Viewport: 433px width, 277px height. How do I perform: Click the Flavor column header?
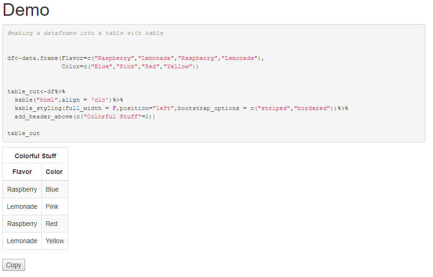pos(22,172)
